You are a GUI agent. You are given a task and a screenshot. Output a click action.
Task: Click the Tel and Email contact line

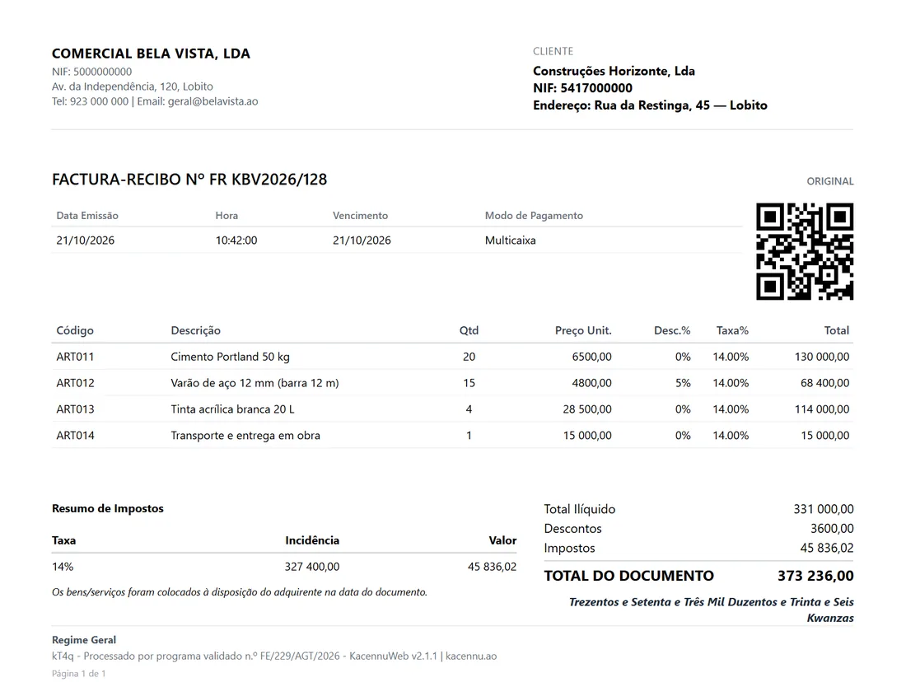155,101
